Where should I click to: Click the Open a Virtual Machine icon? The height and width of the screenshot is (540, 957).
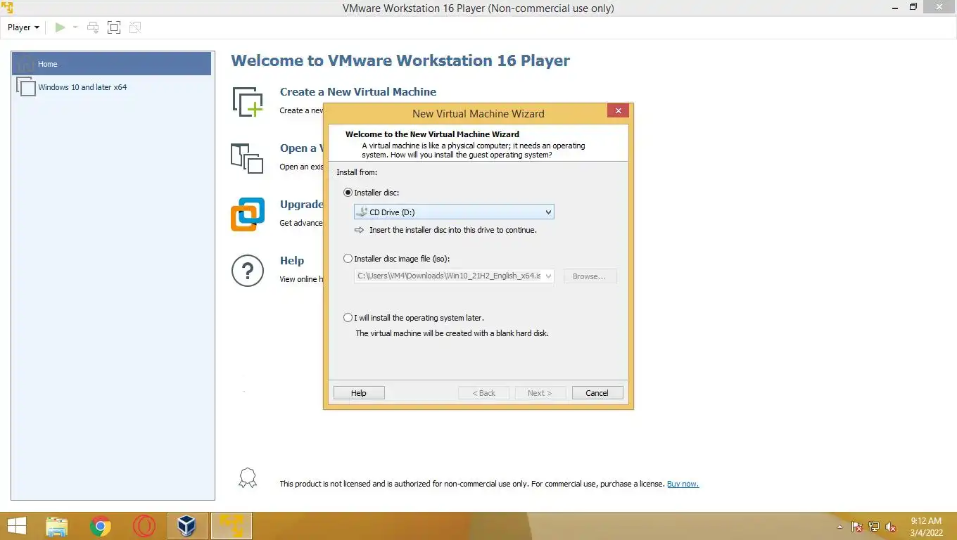click(247, 158)
